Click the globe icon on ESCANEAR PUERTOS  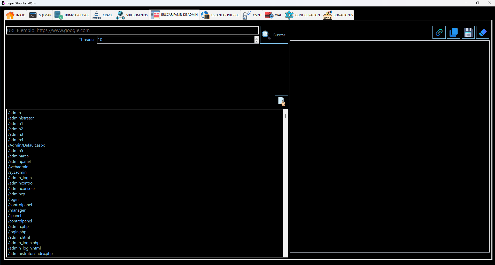point(205,15)
